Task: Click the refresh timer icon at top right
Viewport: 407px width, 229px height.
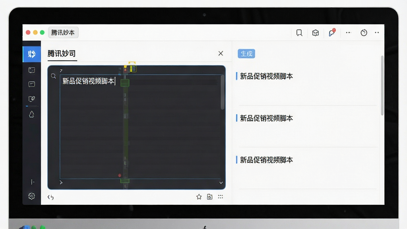Action: (364, 33)
